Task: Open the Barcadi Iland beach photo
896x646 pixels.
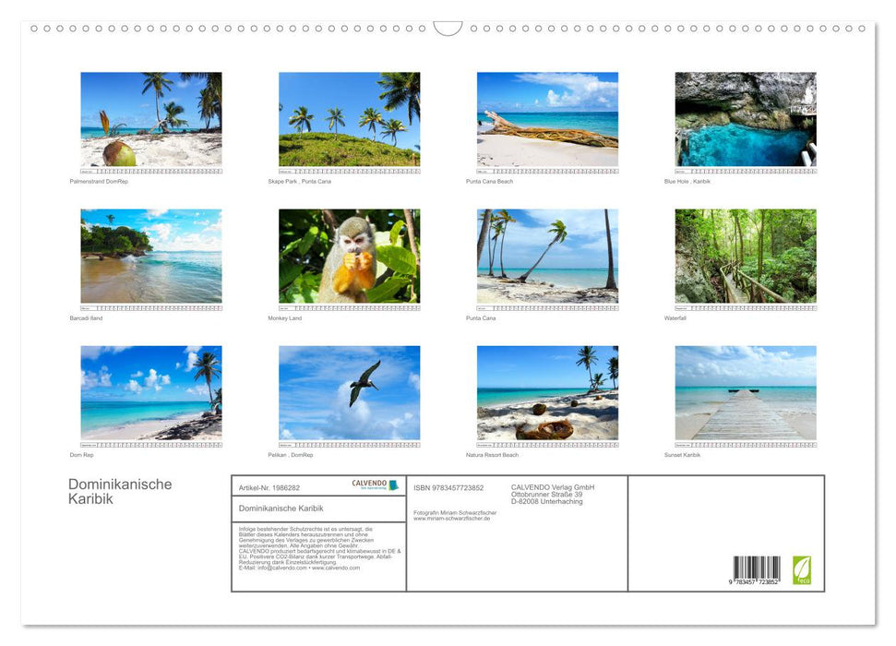Action: (150, 256)
